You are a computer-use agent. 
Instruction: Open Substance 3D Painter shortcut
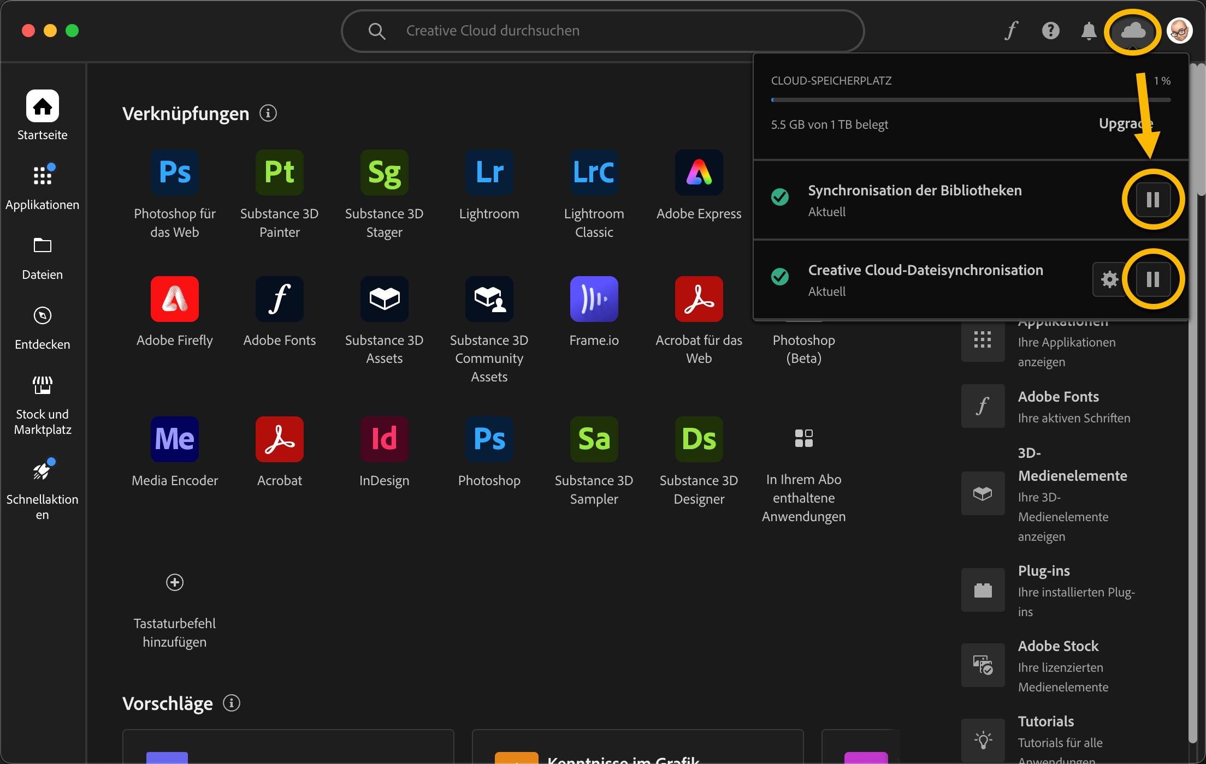click(279, 172)
